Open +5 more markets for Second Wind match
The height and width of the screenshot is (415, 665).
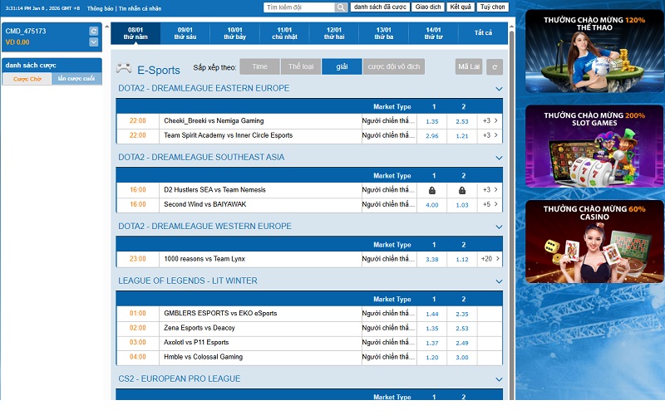(x=490, y=204)
